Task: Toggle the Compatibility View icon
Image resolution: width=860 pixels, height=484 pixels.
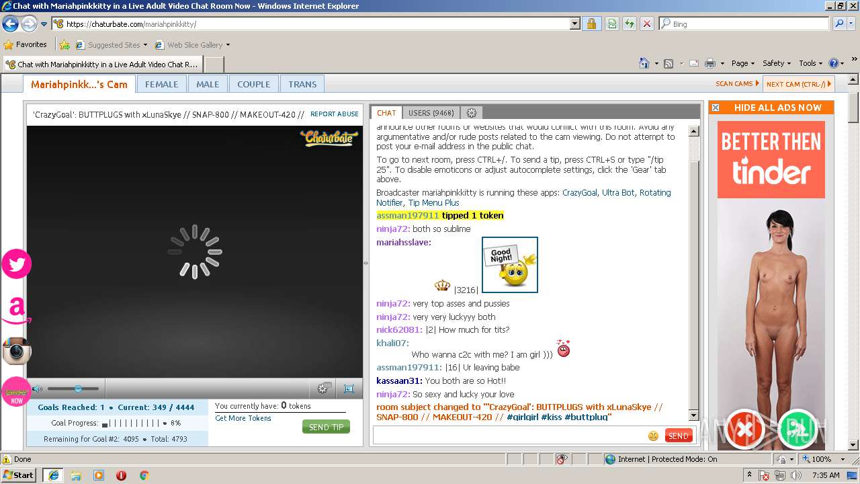Action: tap(612, 24)
